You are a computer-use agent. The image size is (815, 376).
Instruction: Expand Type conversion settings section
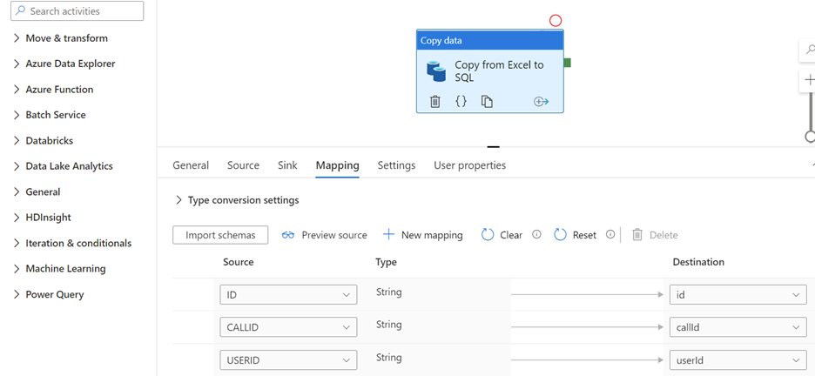(x=179, y=200)
